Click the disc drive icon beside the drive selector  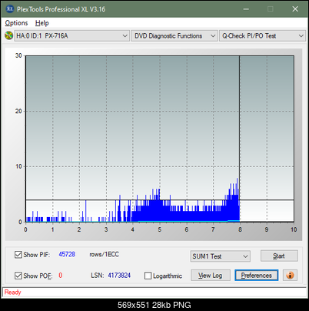(x=8, y=35)
